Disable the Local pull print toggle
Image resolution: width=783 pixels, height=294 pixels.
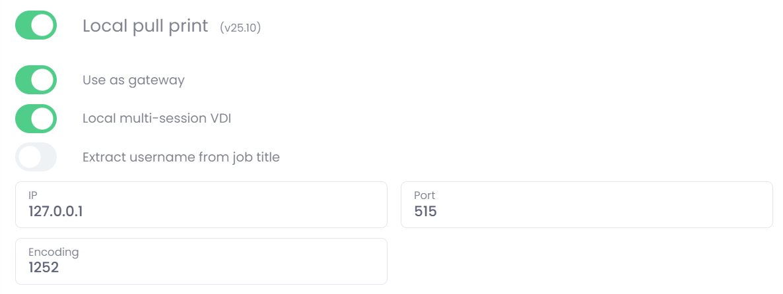click(36, 25)
